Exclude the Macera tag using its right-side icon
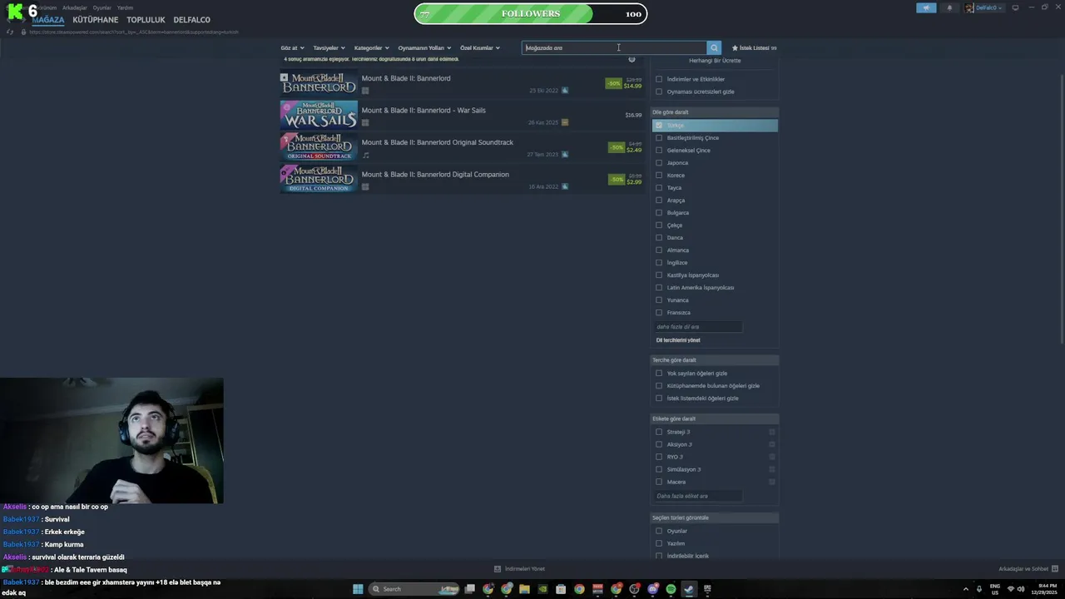Viewport: 1065px width, 599px height. tap(772, 482)
